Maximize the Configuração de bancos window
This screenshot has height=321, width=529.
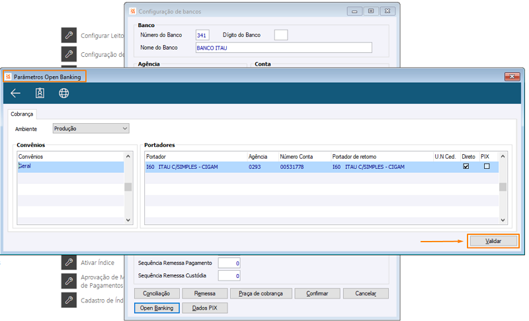coord(371,11)
